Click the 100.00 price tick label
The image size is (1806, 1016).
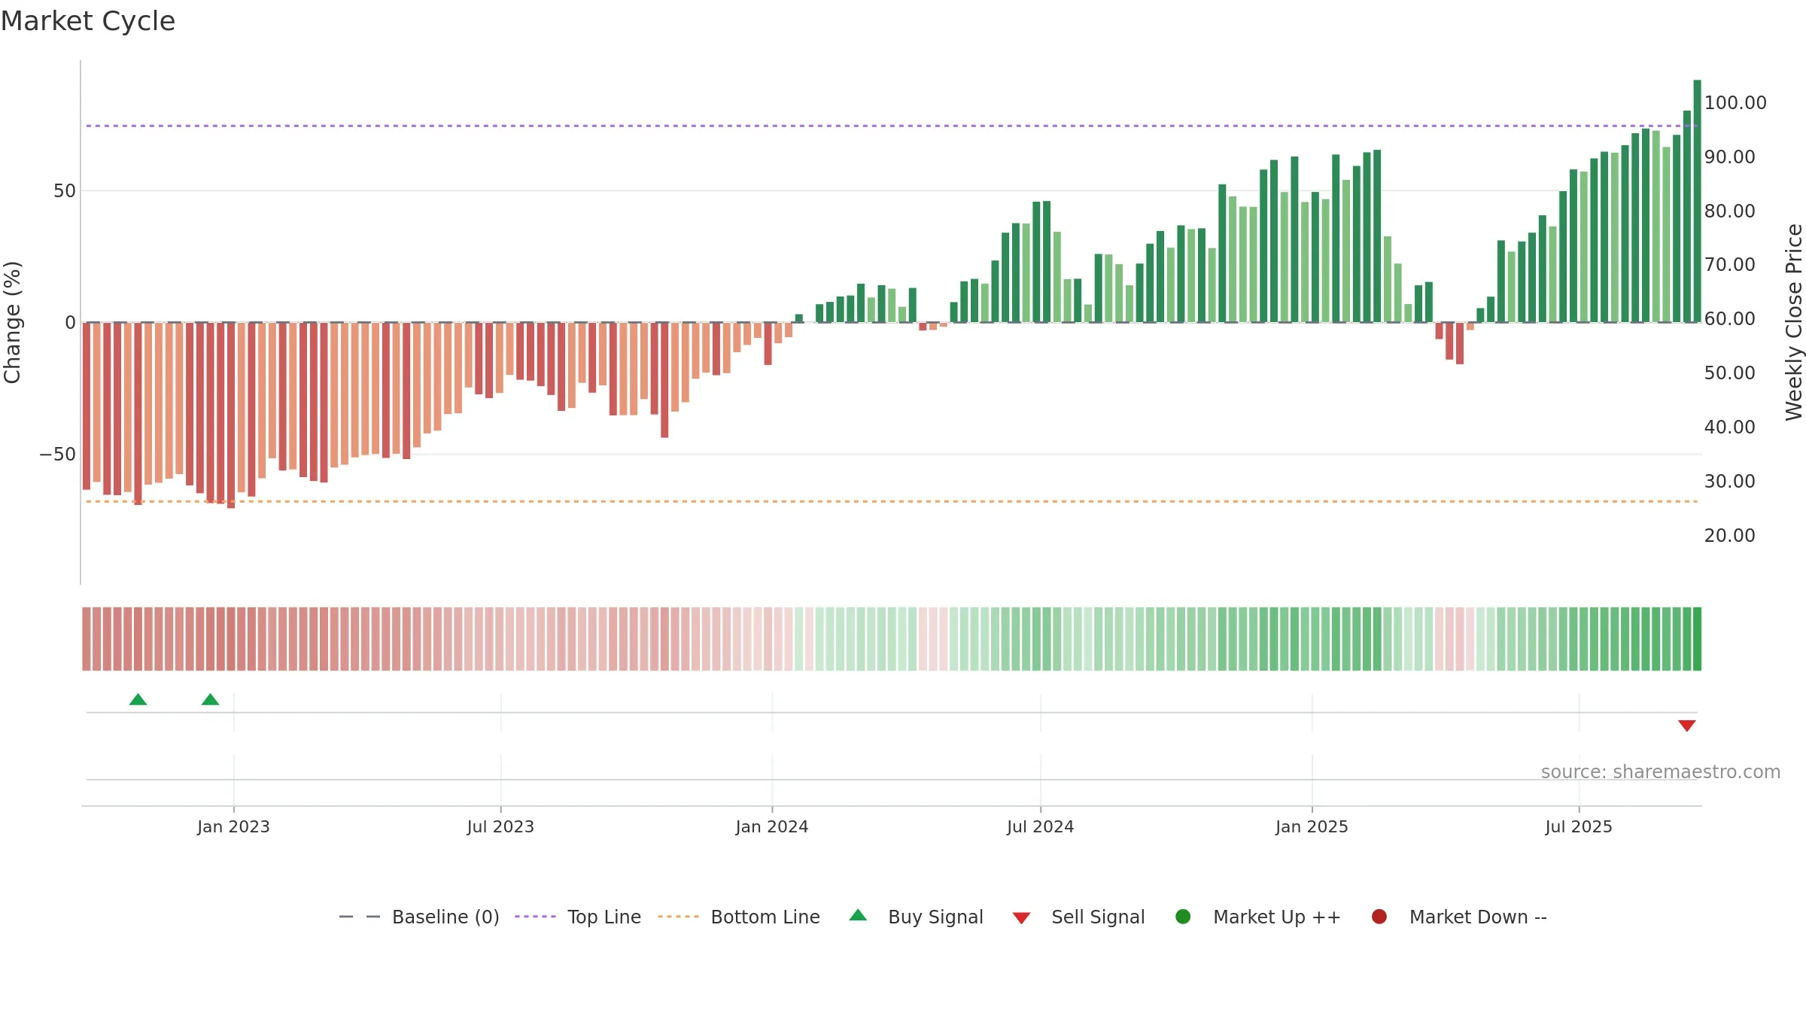tap(1735, 103)
